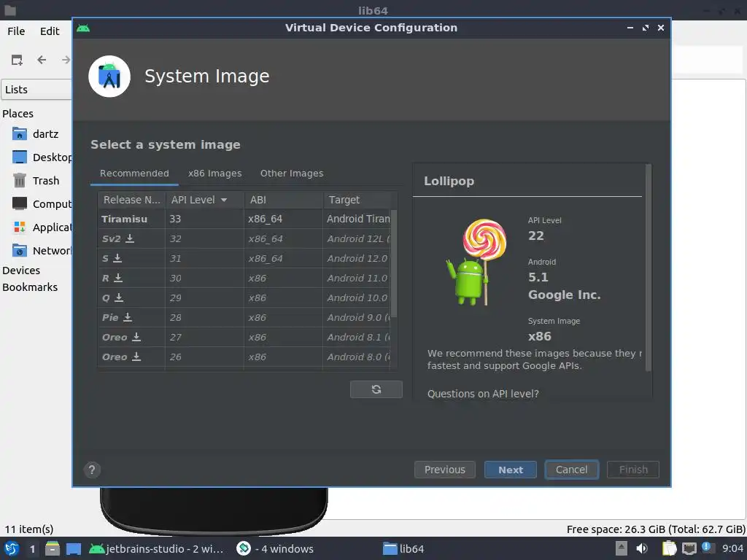Click the volume icon in system tray
This screenshot has height=560, width=747.
642,548
